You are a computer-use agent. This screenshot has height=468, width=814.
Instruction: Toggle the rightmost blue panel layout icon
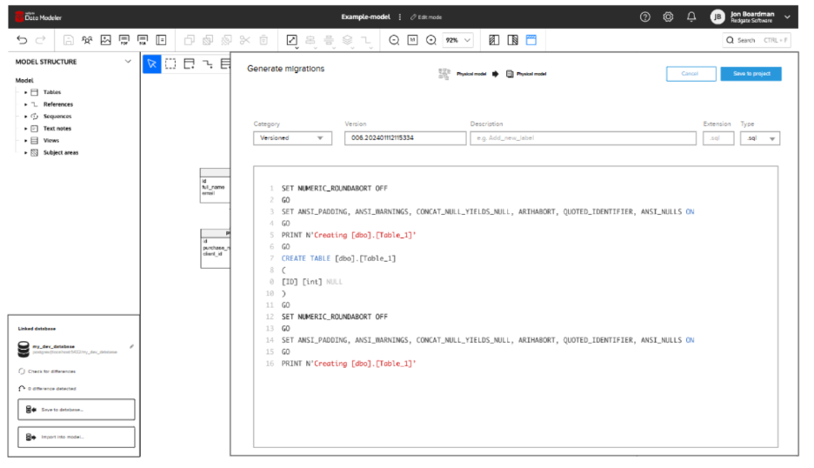(531, 40)
